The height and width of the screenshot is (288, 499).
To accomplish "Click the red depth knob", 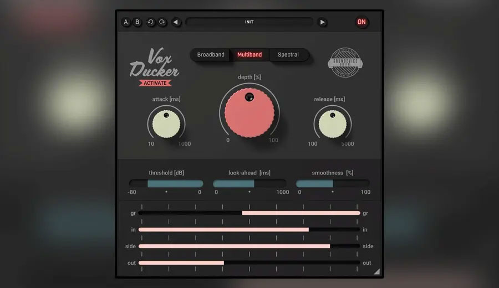I will point(249,113).
